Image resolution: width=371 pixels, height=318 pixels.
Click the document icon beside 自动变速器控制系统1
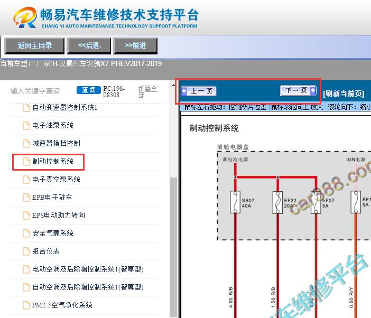[x=26, y=108]
